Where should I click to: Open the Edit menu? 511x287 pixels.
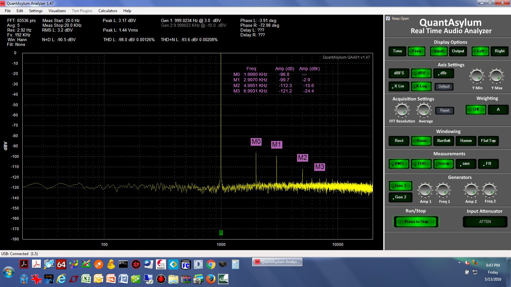click(x=20, y=11)
